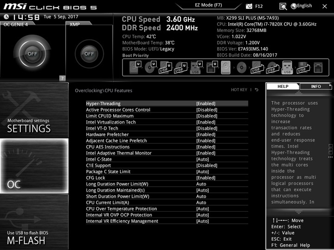The image size is (334, 250).
Task: Open the question mark help icon under OC Genie
Action: pos(62,78)
